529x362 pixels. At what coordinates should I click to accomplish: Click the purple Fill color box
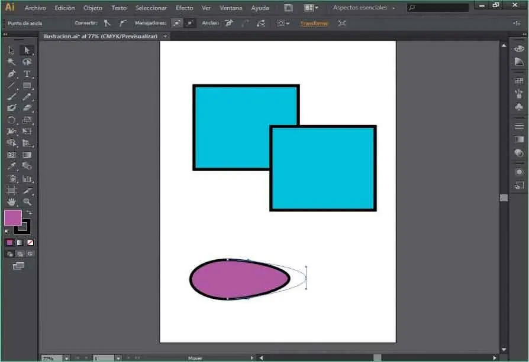(13, 217)
